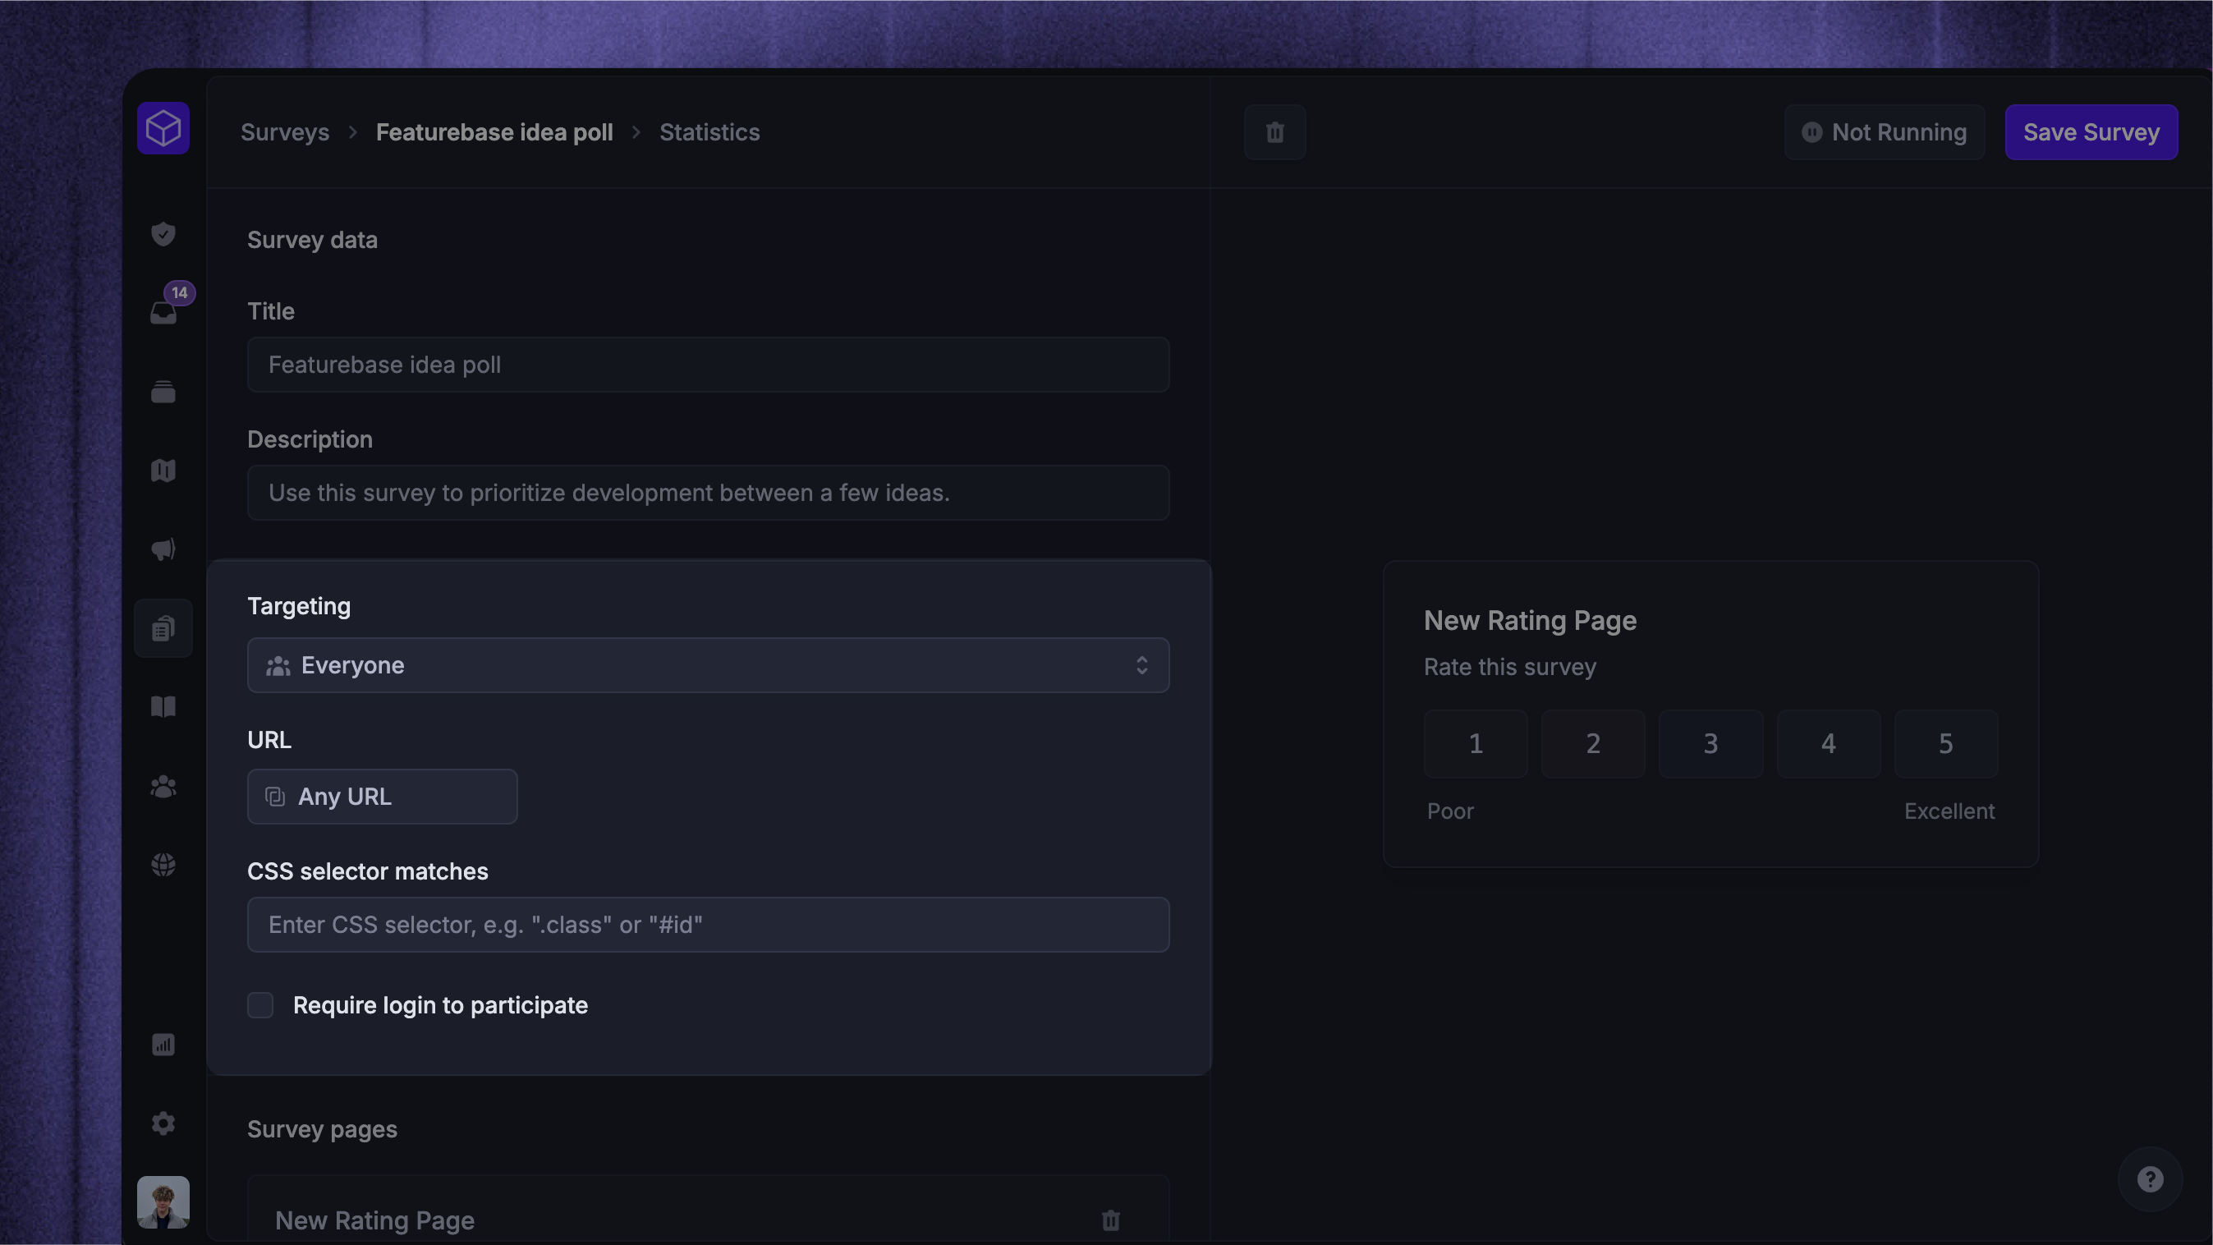Open the New Rating Page survey page row
Viewport: 2213px width, 1245px height.
click(x=708, y=1211)
